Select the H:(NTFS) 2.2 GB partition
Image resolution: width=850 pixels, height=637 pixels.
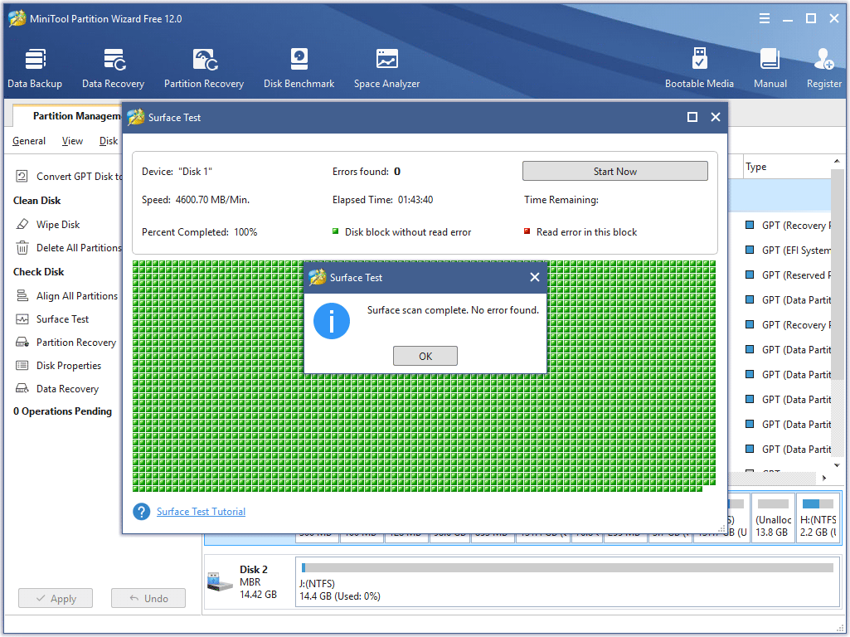(x=818, y=518)
